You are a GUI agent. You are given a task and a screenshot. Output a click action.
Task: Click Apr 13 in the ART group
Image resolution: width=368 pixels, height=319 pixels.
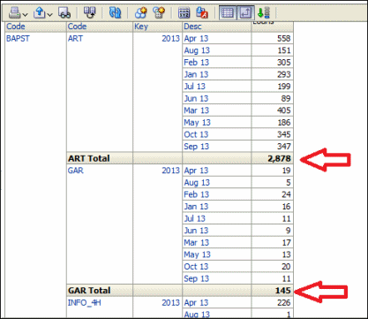tap(196, 39)
